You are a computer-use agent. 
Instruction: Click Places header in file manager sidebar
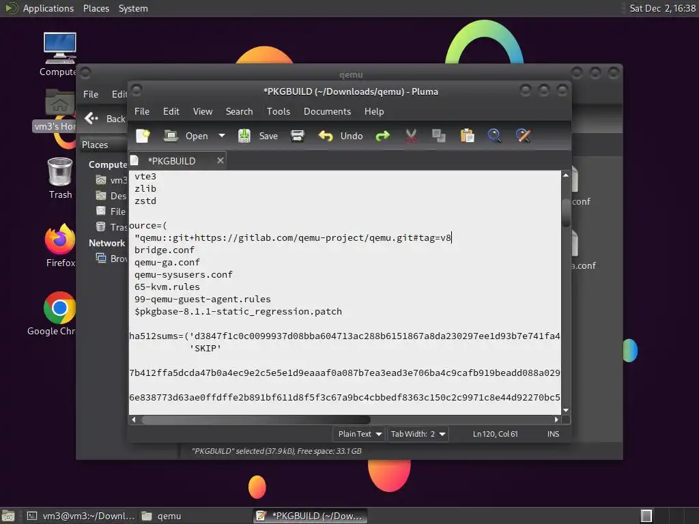95,145
